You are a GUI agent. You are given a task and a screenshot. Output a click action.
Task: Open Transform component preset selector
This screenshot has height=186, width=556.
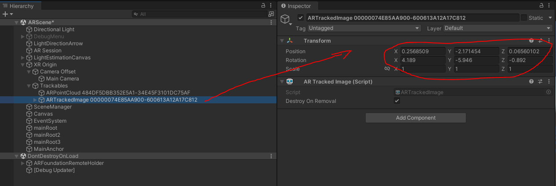pos(540,41)
